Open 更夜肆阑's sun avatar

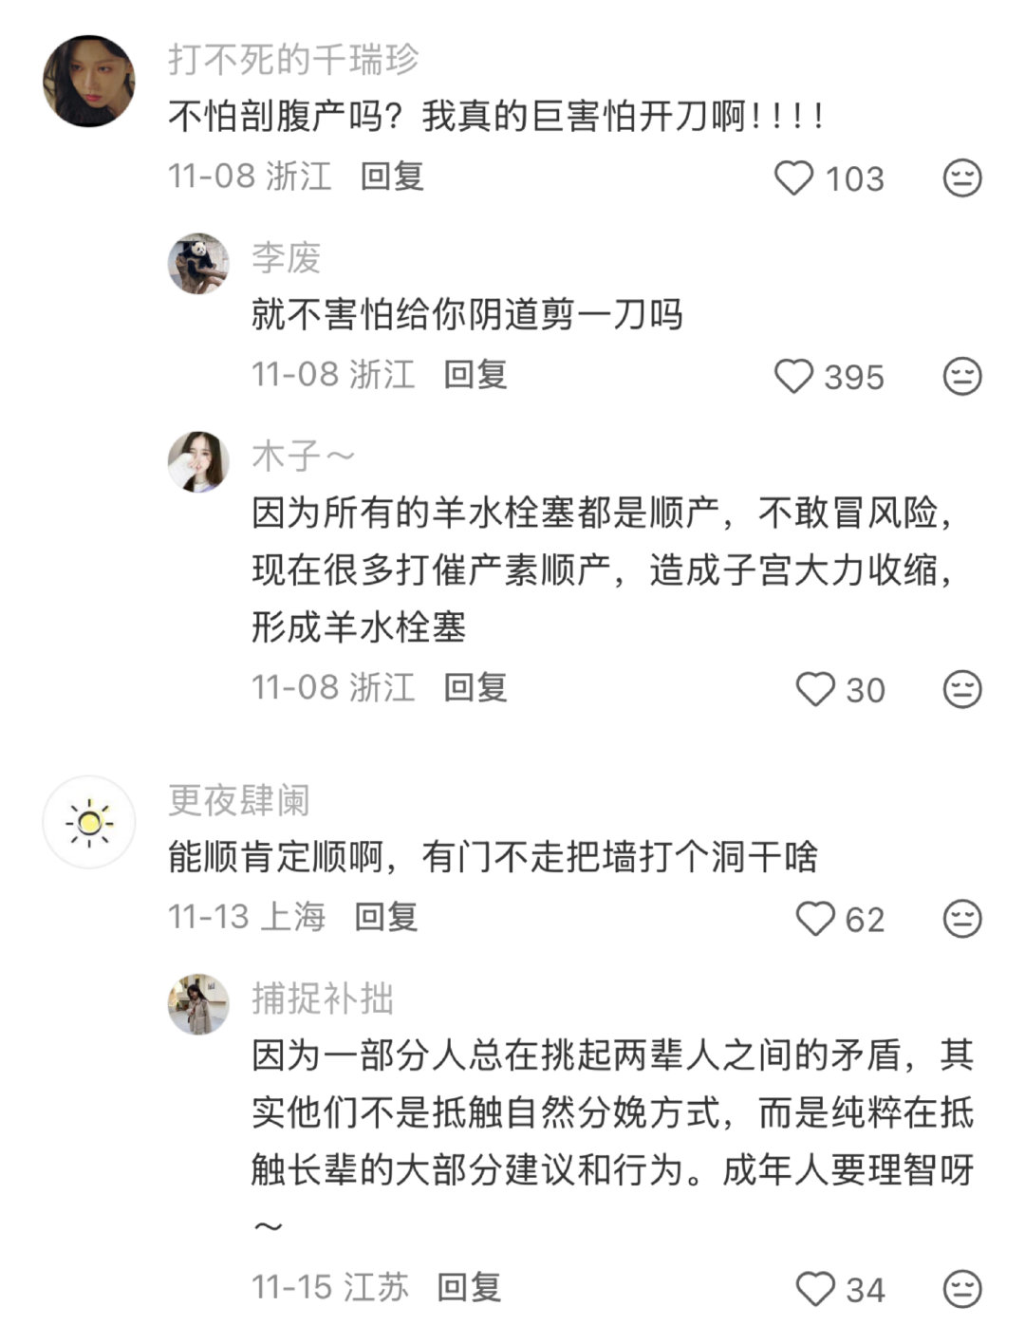[89, 822]
